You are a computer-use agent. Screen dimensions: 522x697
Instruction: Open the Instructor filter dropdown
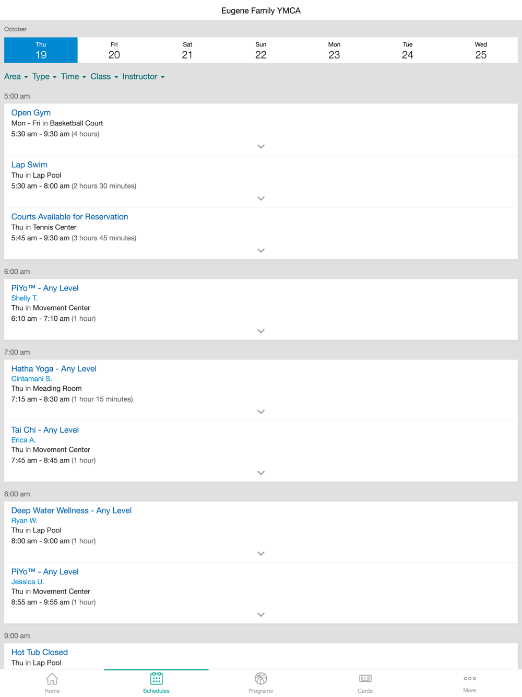point(144,76)
